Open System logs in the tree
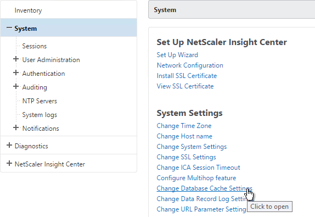 [40, 115]
